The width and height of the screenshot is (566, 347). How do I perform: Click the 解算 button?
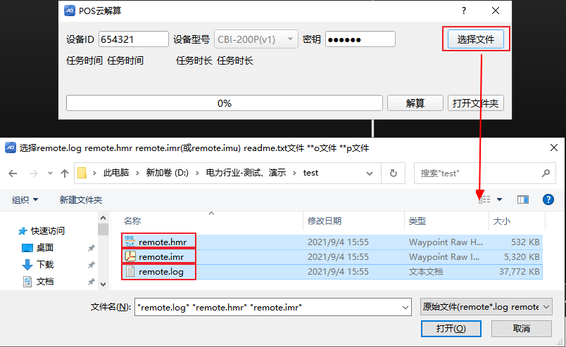(415, 103)
